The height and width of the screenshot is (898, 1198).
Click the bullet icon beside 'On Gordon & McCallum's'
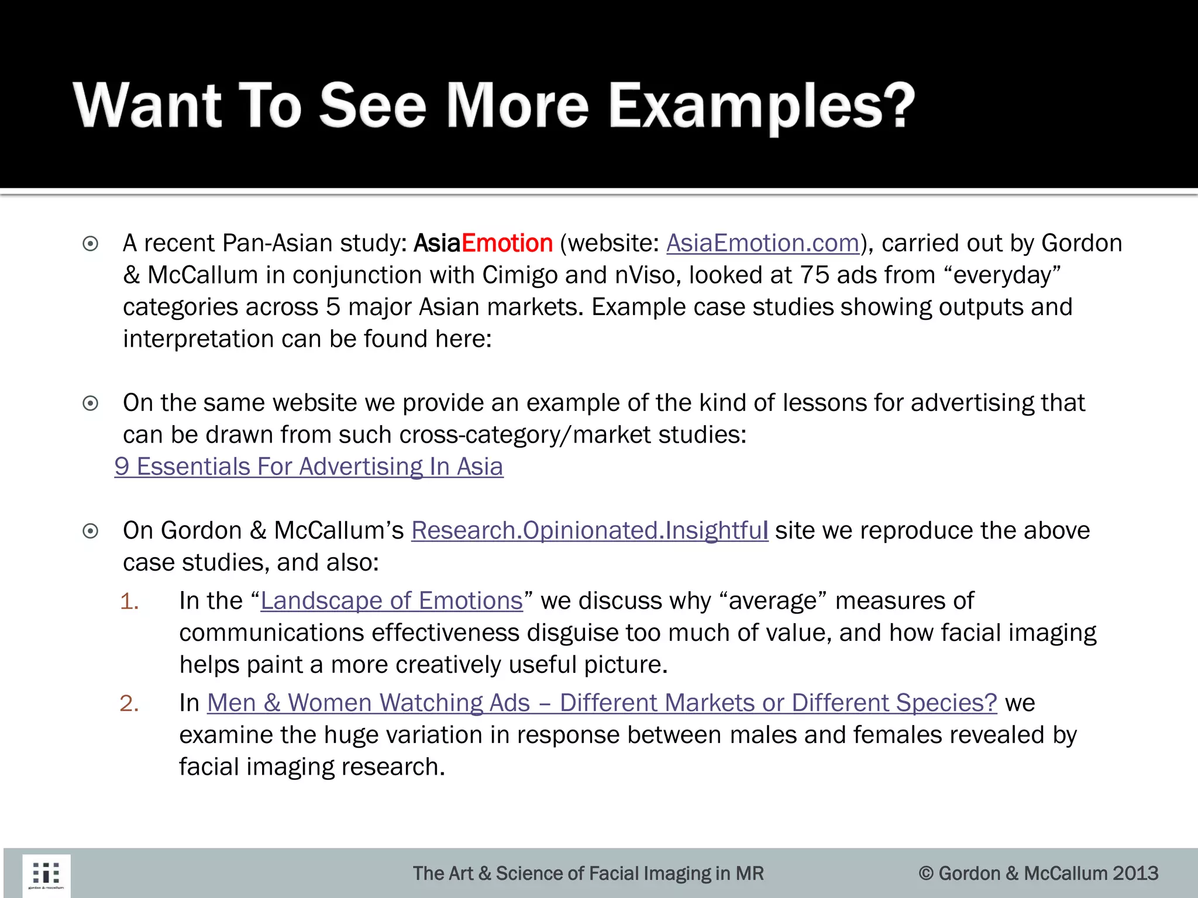coord(91,531)
